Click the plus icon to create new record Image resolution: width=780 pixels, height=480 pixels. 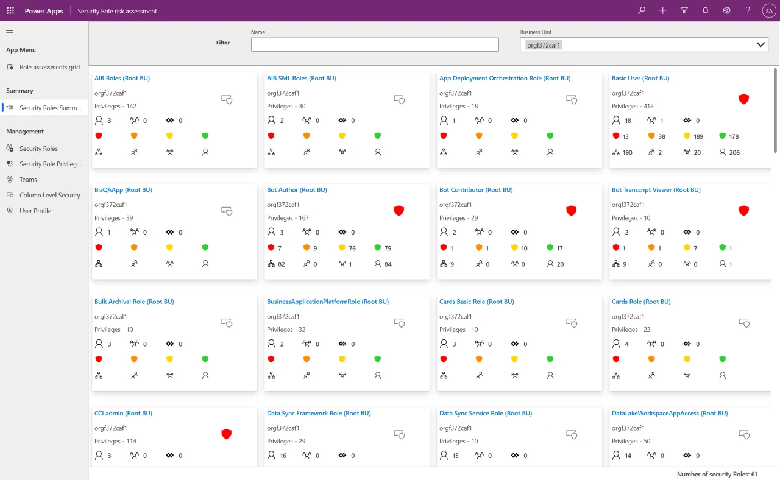663,11
